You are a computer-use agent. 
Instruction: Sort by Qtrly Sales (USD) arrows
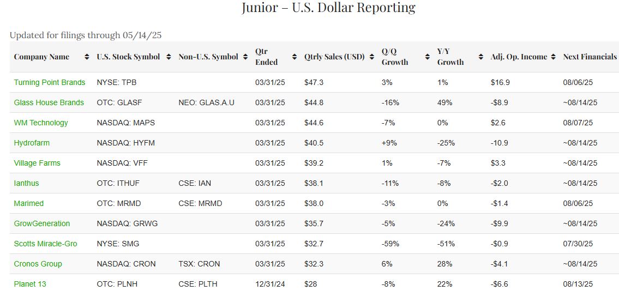(x=371, y=57)
